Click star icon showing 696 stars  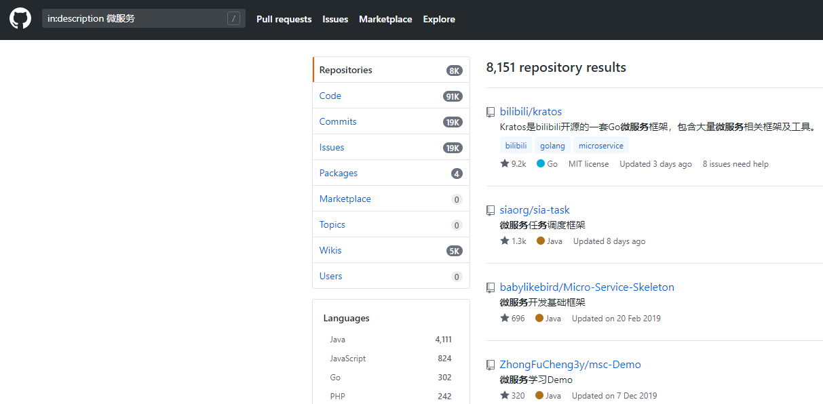505,318
